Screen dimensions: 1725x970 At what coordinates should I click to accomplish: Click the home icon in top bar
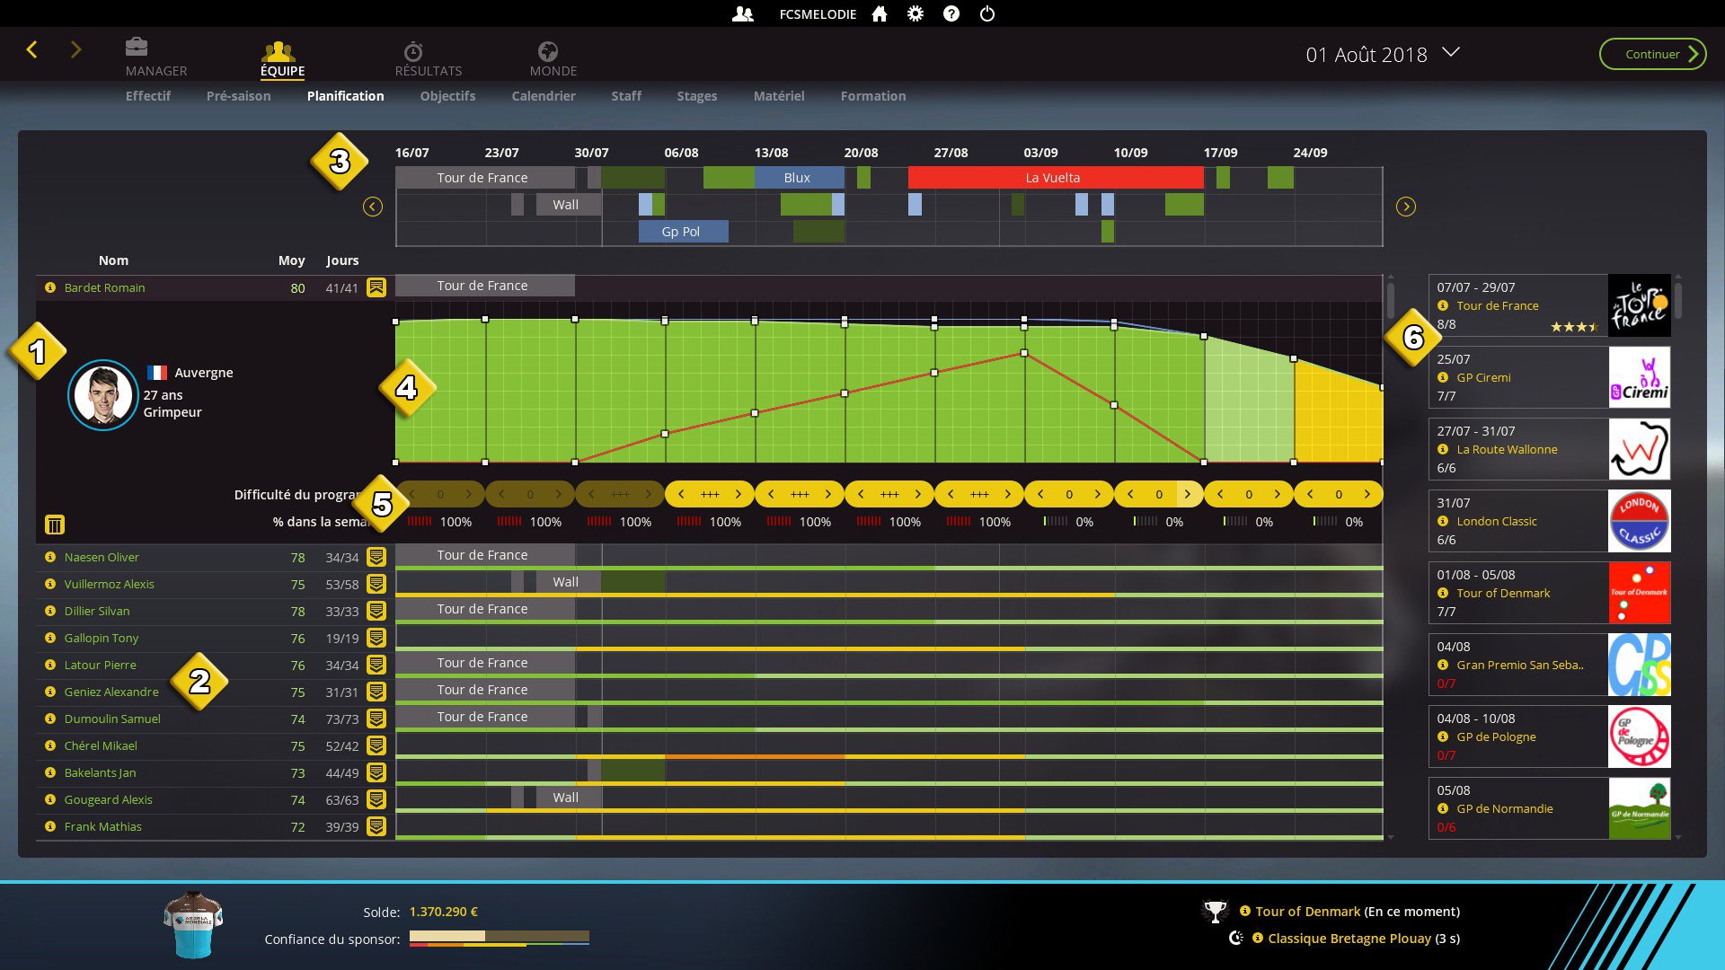point(880,13)
